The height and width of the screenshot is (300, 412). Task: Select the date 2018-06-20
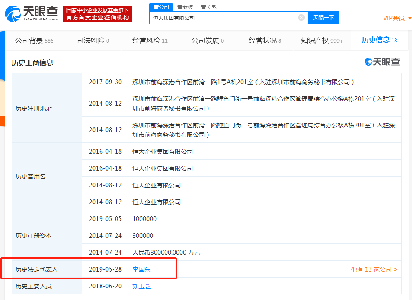pos(105,286)
